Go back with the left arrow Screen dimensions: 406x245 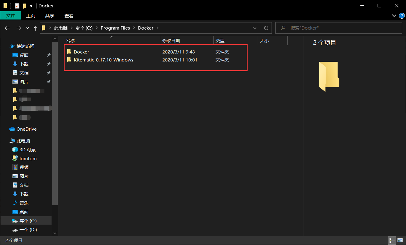(x=7, y=28)
